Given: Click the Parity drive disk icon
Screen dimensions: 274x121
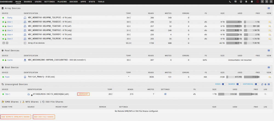Looking at the screenshot, I should click(x=25, y=18).
